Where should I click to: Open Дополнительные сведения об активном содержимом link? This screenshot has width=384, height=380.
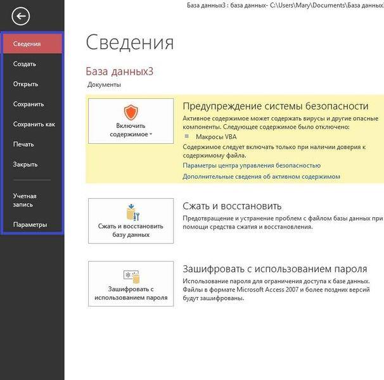click(x=261, y=177)
